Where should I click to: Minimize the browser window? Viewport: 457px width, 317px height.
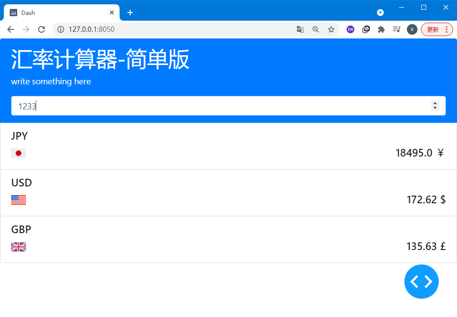point(402,7)
